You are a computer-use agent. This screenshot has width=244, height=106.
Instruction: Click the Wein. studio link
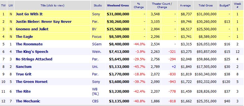97,52
